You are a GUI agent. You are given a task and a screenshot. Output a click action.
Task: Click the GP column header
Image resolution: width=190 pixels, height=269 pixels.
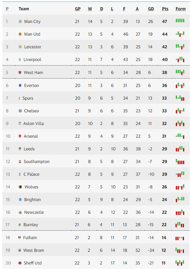(78, 9)
